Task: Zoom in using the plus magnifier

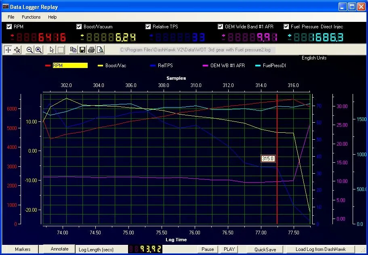Action: (38, 50)
